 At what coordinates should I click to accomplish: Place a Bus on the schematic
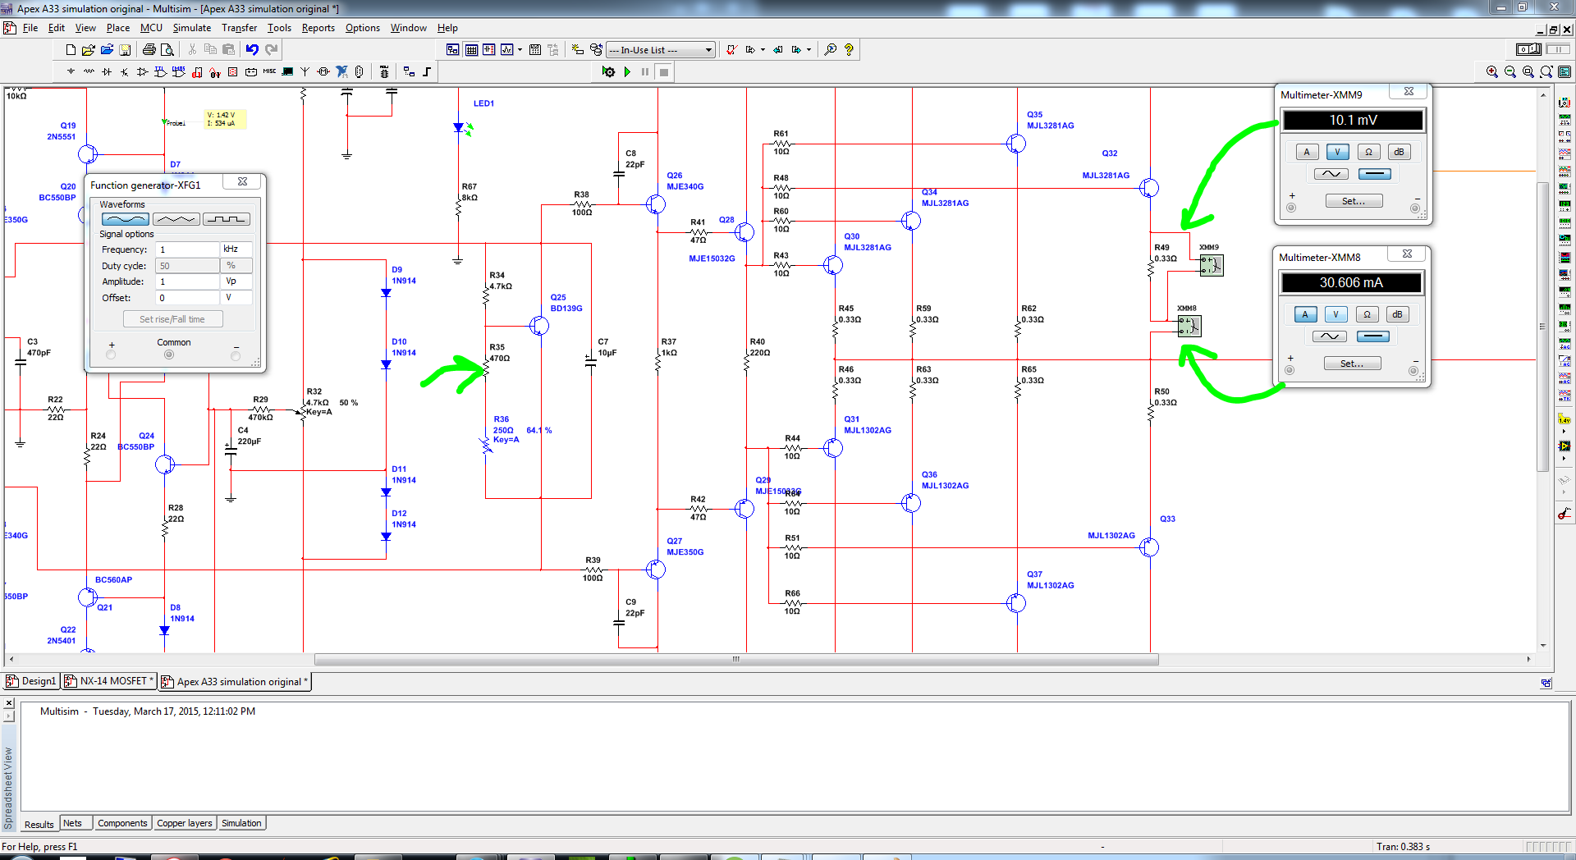(427, 72)
